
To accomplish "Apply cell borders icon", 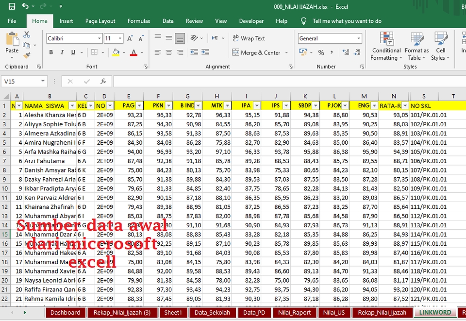I will click(94, 52).
